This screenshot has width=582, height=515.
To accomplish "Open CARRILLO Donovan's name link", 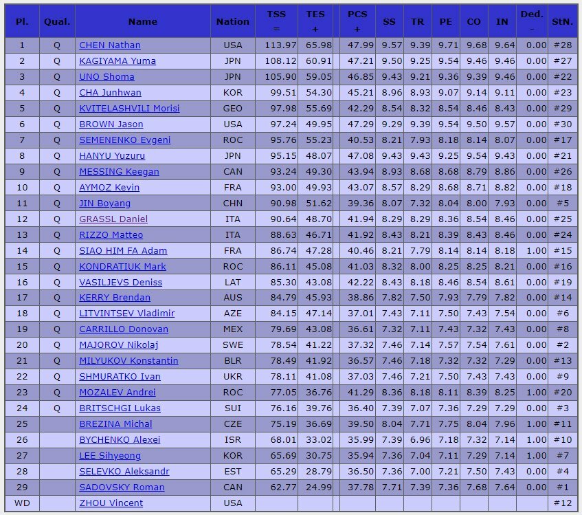I will (124, 329).
